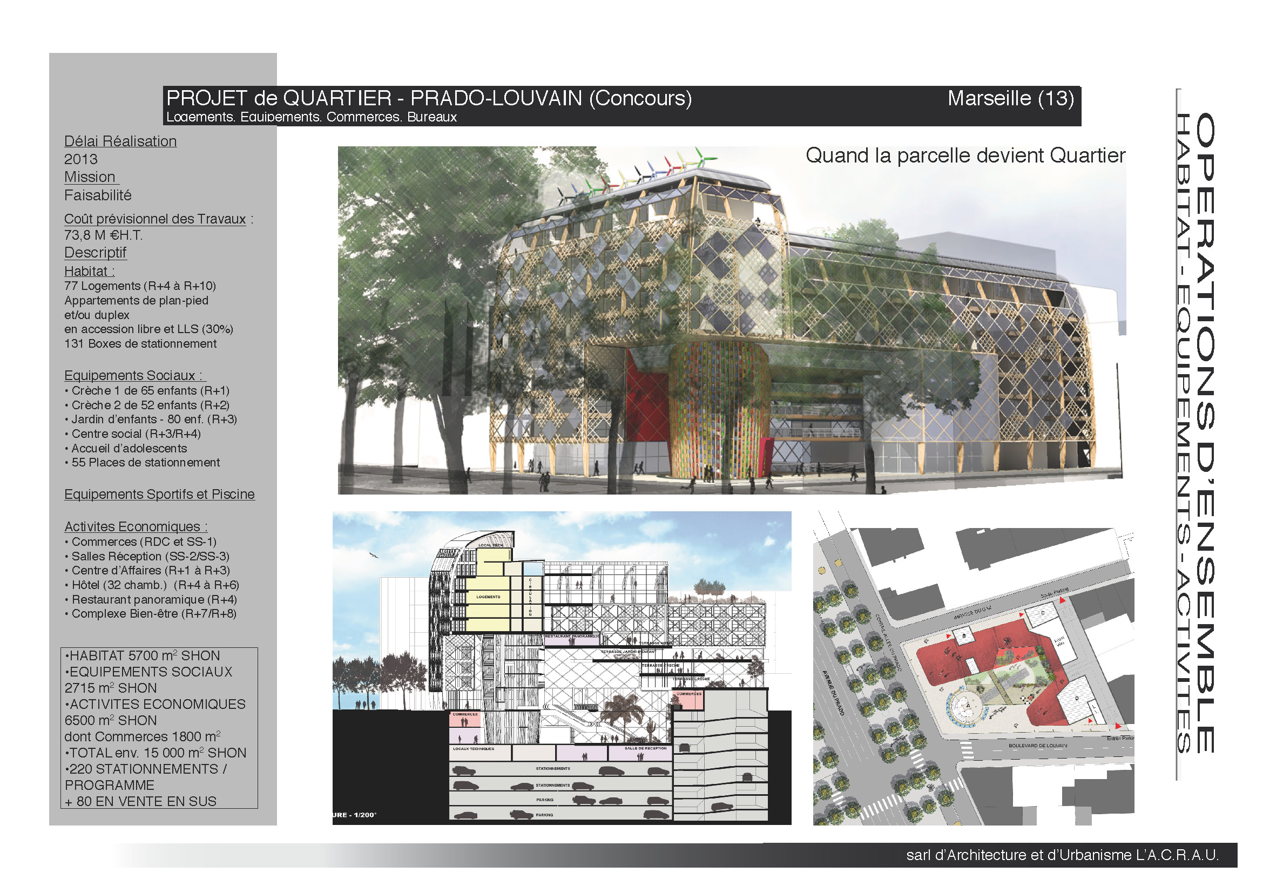The height and width of the screenshot is (893, 1263).
Task: Click 'Equipements Sportifs et Piscine' heading
Action: click(x=159, y=495)
